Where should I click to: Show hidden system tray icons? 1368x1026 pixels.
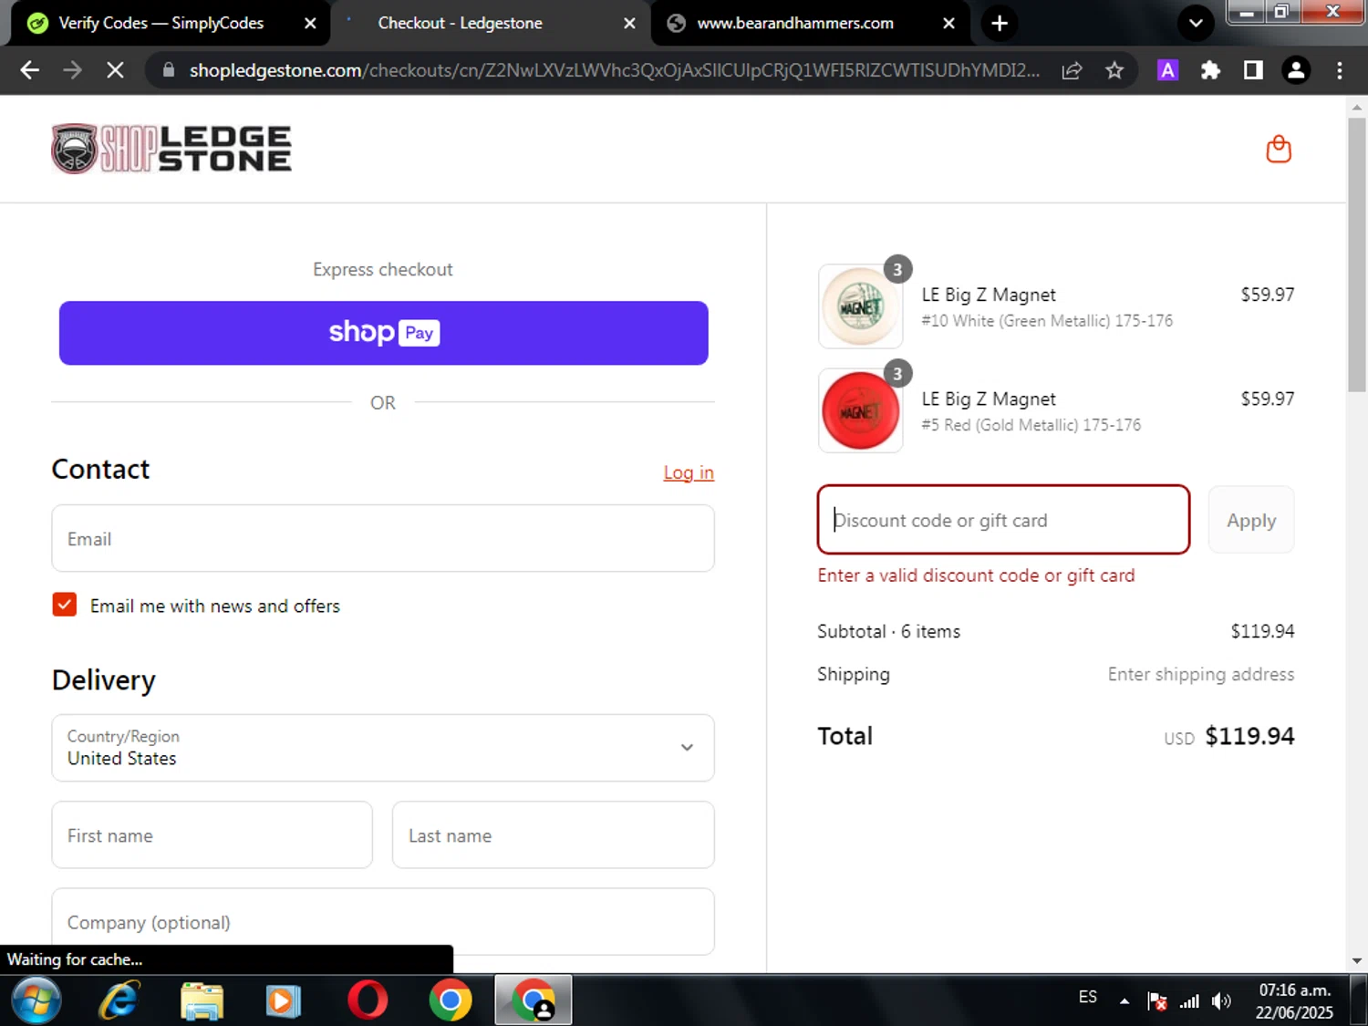[x=1124, y=1001]
